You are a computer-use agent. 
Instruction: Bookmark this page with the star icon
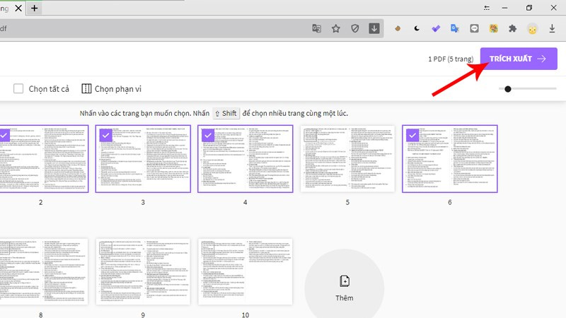(336, 28)
